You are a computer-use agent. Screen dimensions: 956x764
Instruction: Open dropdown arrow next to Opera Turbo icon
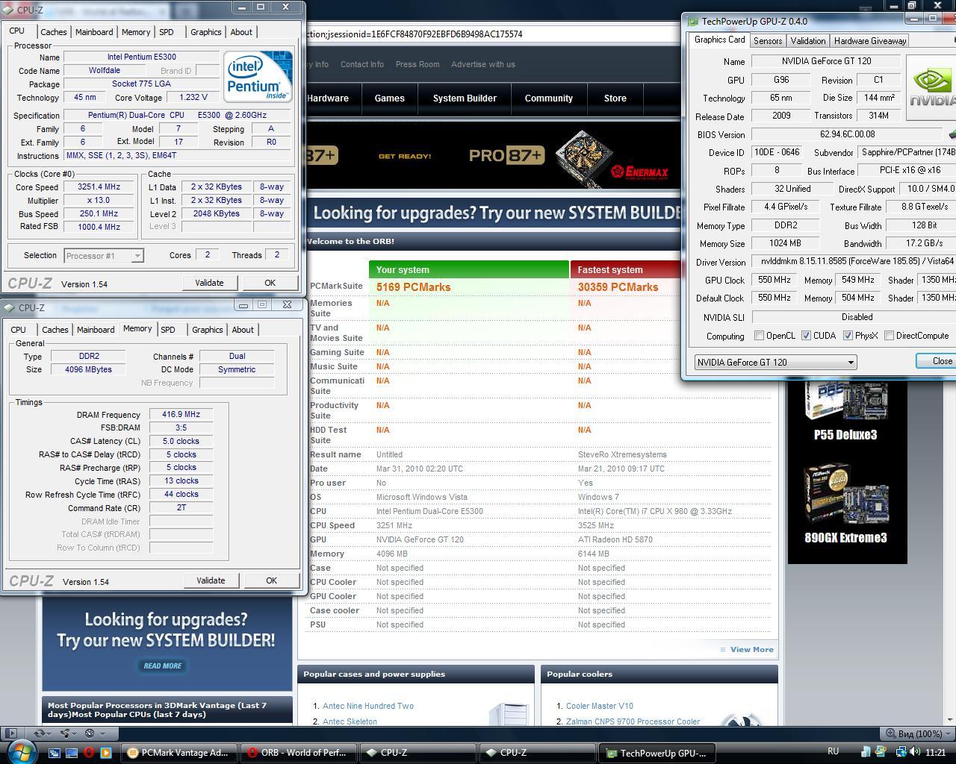[101, 733]
